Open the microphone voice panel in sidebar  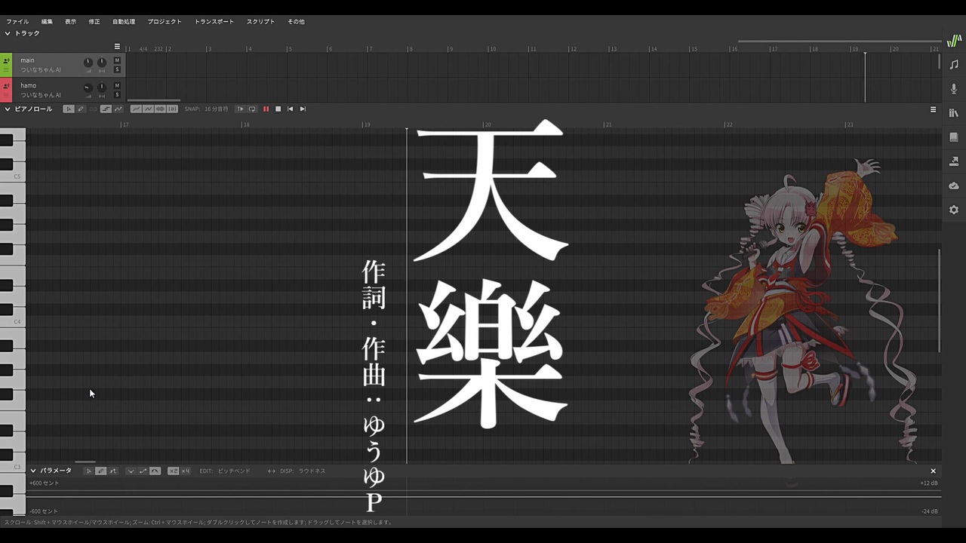[x=954, y=89]
